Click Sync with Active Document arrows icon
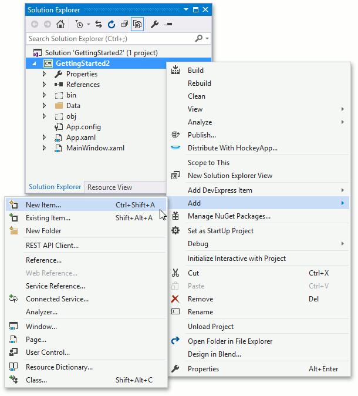Screen dimensions: 358x396 tap(99, 24)
